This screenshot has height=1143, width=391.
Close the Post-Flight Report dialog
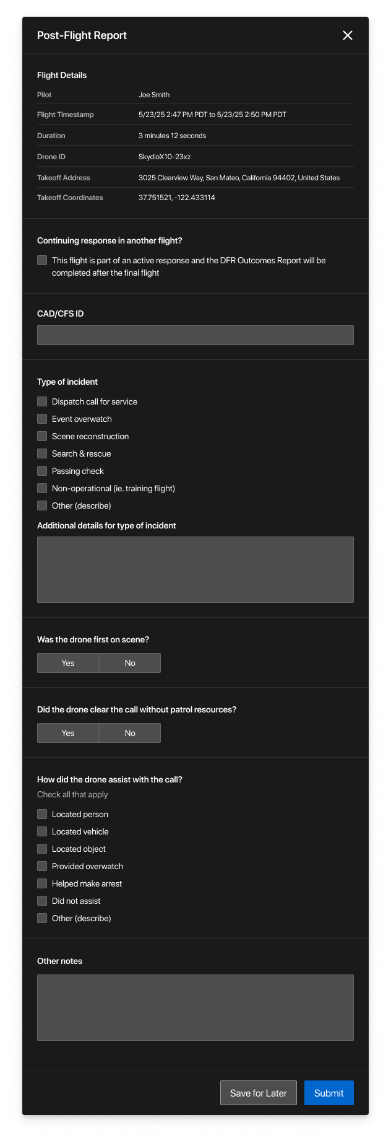click(x=347, y=35)
